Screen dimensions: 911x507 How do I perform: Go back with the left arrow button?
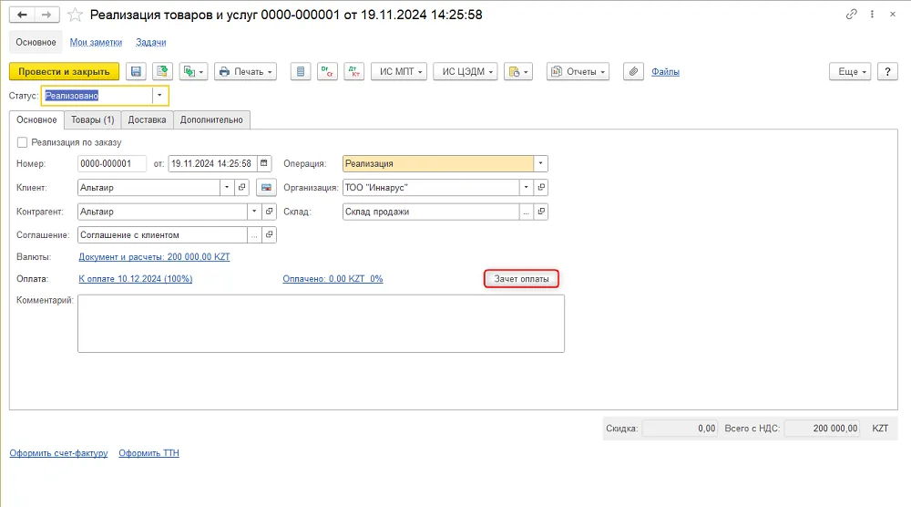click(22, 15)
